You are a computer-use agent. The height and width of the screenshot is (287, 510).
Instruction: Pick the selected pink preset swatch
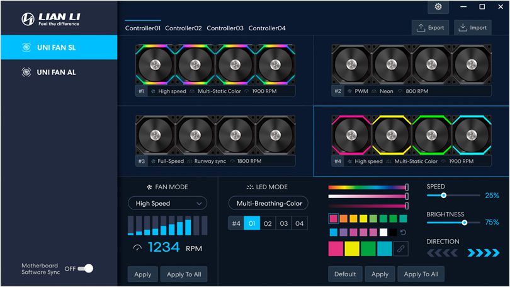333,218
